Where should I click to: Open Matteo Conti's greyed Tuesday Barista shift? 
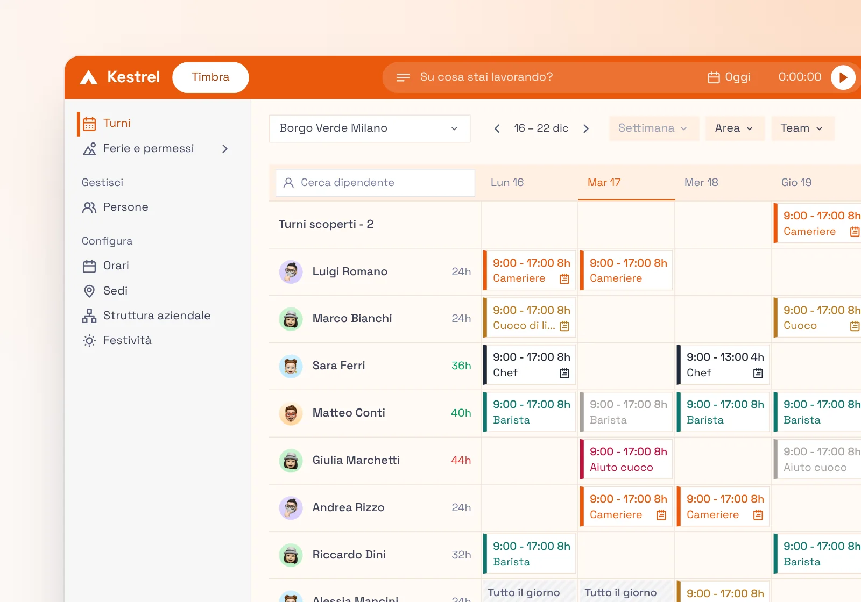click(626, 412)
